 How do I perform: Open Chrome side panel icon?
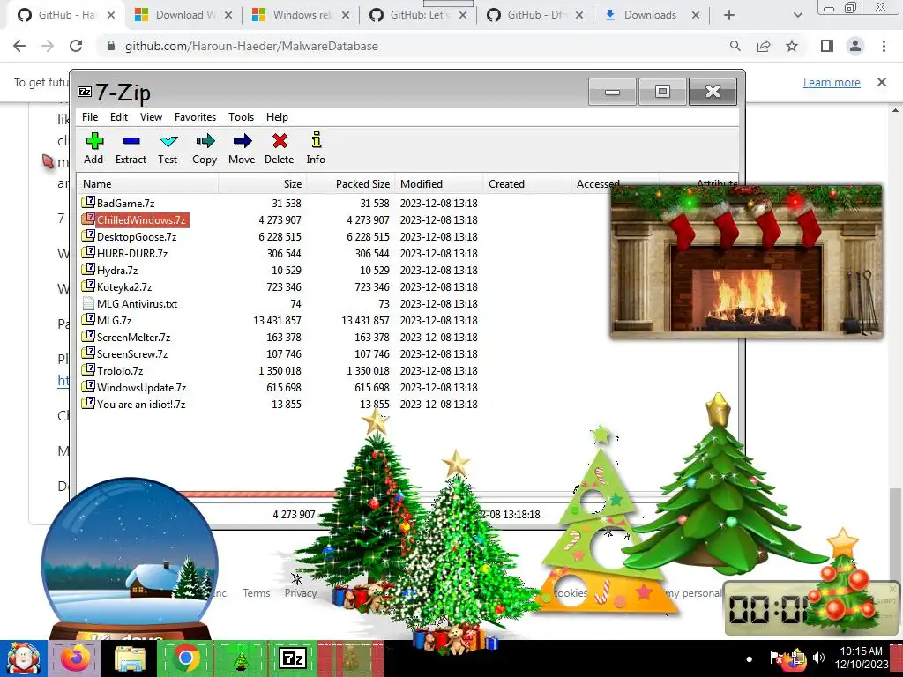pyautogui.click(x=827, y=46)
